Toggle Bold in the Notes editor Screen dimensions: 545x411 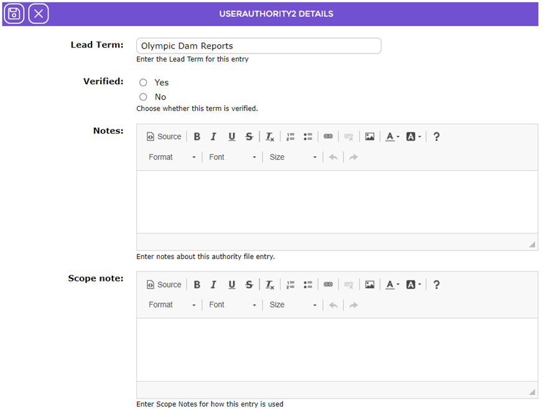[x=197, y=137]
